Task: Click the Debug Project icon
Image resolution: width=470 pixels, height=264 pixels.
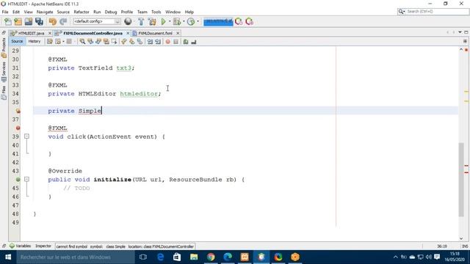Action: pyautogui.click(x=177, y=21)
